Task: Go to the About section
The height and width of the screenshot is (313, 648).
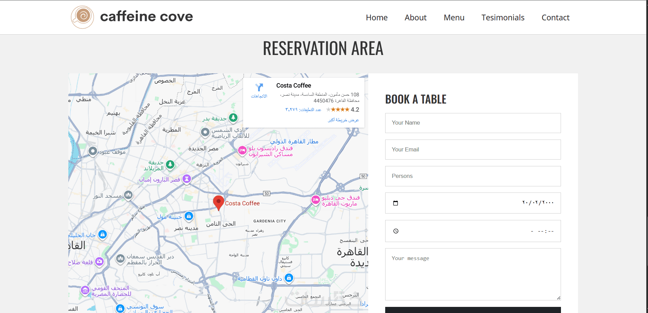Action: tap(415, 18)
